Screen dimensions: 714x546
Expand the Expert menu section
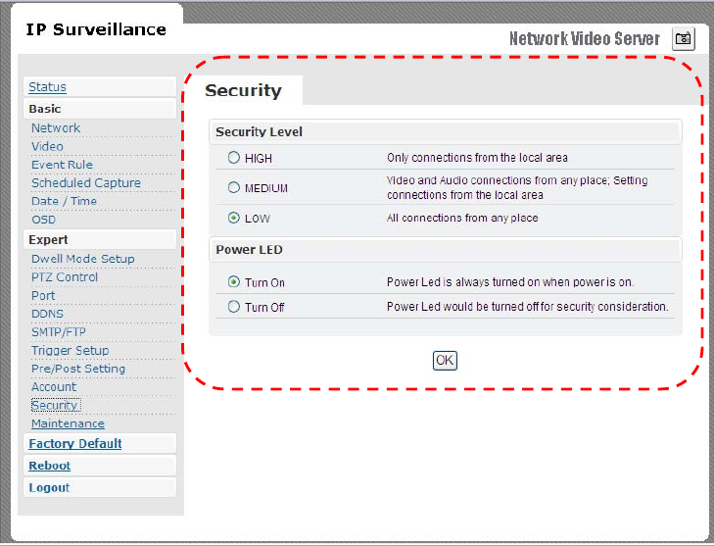(x=49, y=239)
